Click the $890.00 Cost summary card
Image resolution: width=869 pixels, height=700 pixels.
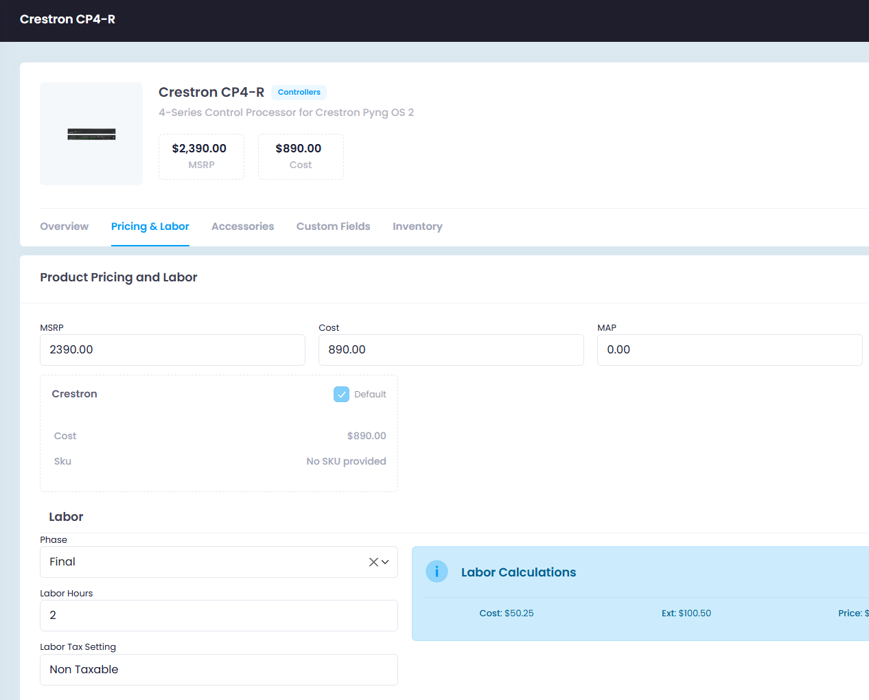tap(301, 156)
